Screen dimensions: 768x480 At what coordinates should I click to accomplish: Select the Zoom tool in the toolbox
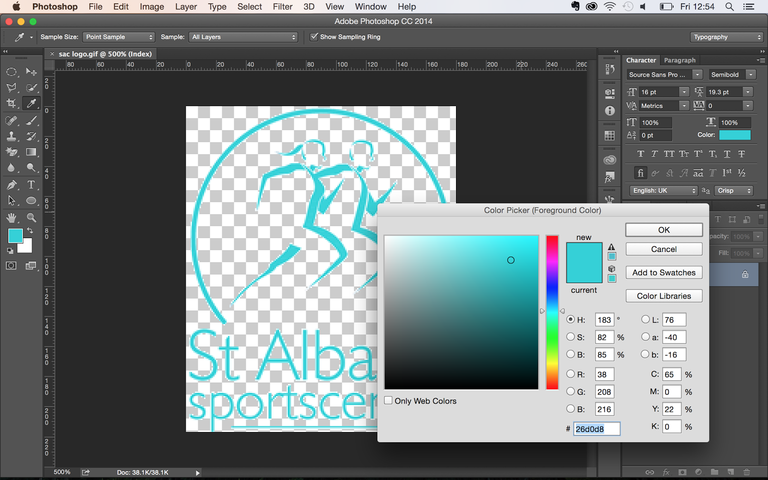[31, 218]
